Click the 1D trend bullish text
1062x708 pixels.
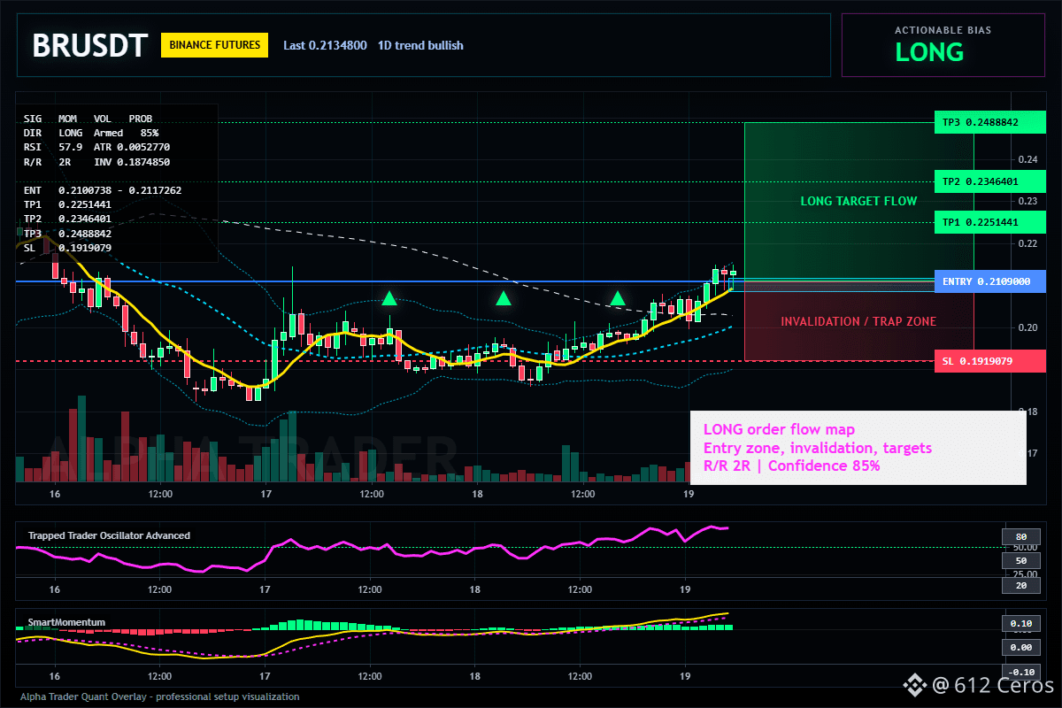[x=420, y=45]
